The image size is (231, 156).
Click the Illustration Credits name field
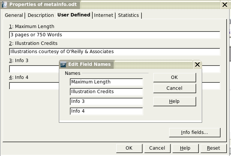click(x=106, y=92)
